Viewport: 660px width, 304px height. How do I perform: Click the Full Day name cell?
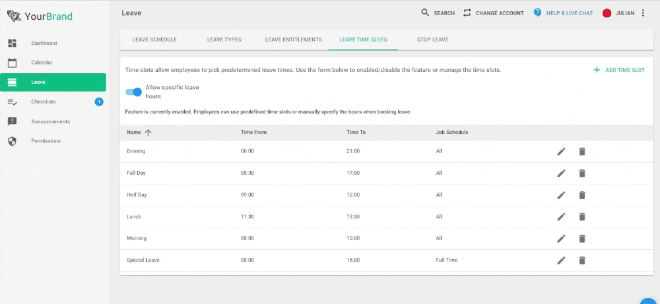tap(136, 173)
